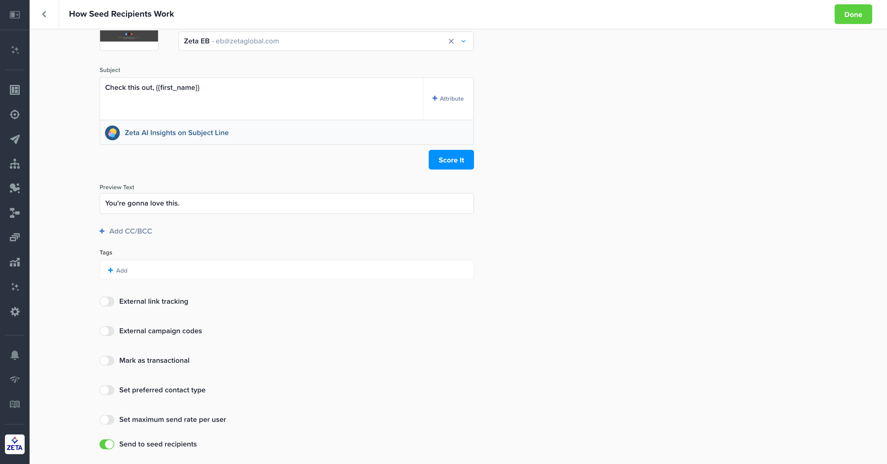Click the green Done button
The image size is (887, 464).
pos(853,14)
